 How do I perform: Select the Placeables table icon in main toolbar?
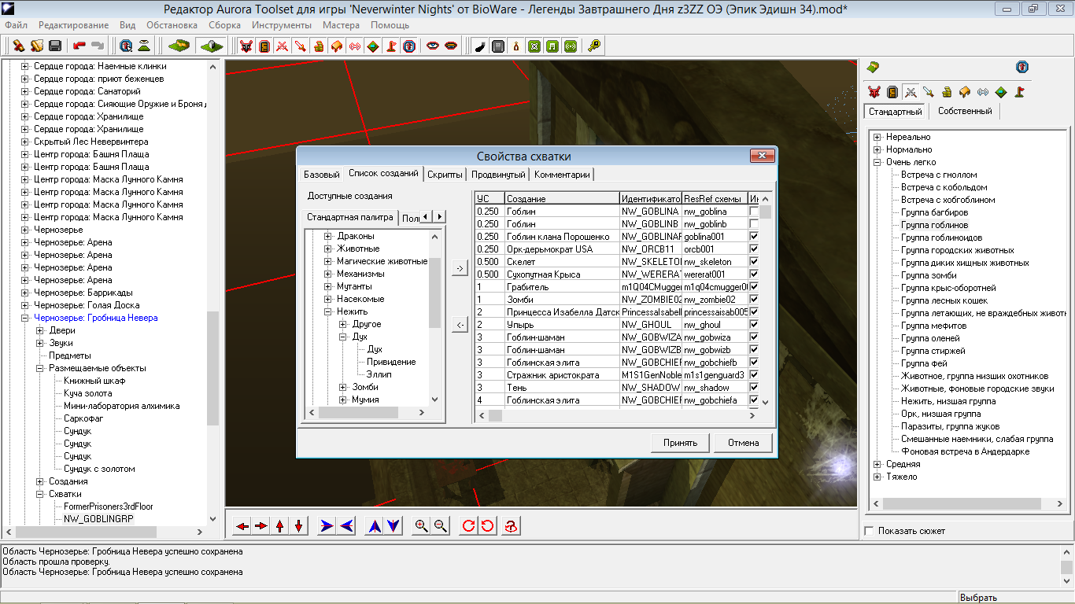[337, 46]
